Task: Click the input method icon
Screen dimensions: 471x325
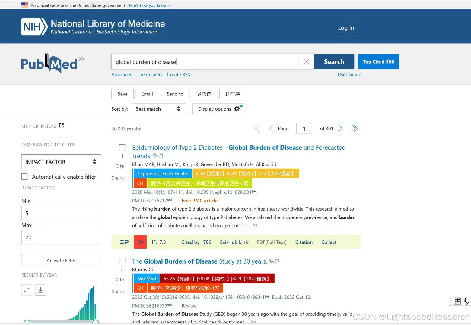Action: [457, 301]
